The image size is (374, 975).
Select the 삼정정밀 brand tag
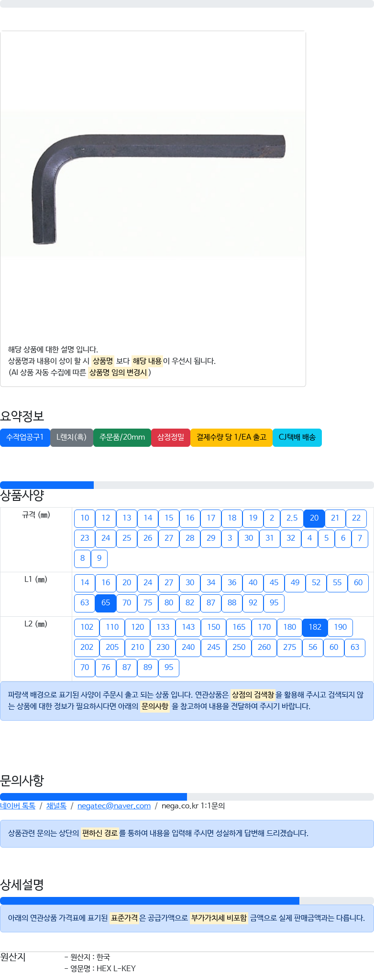point(171,437)
